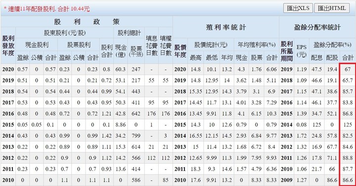Select 2009 in the 股利所屬期間 column
Screen dimensions: 356x186
[286, 180]
